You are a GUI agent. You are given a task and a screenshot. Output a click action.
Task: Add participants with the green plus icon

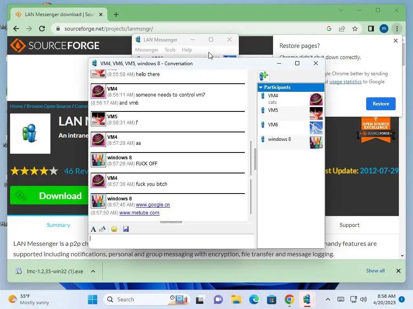(x=263, y=76)
